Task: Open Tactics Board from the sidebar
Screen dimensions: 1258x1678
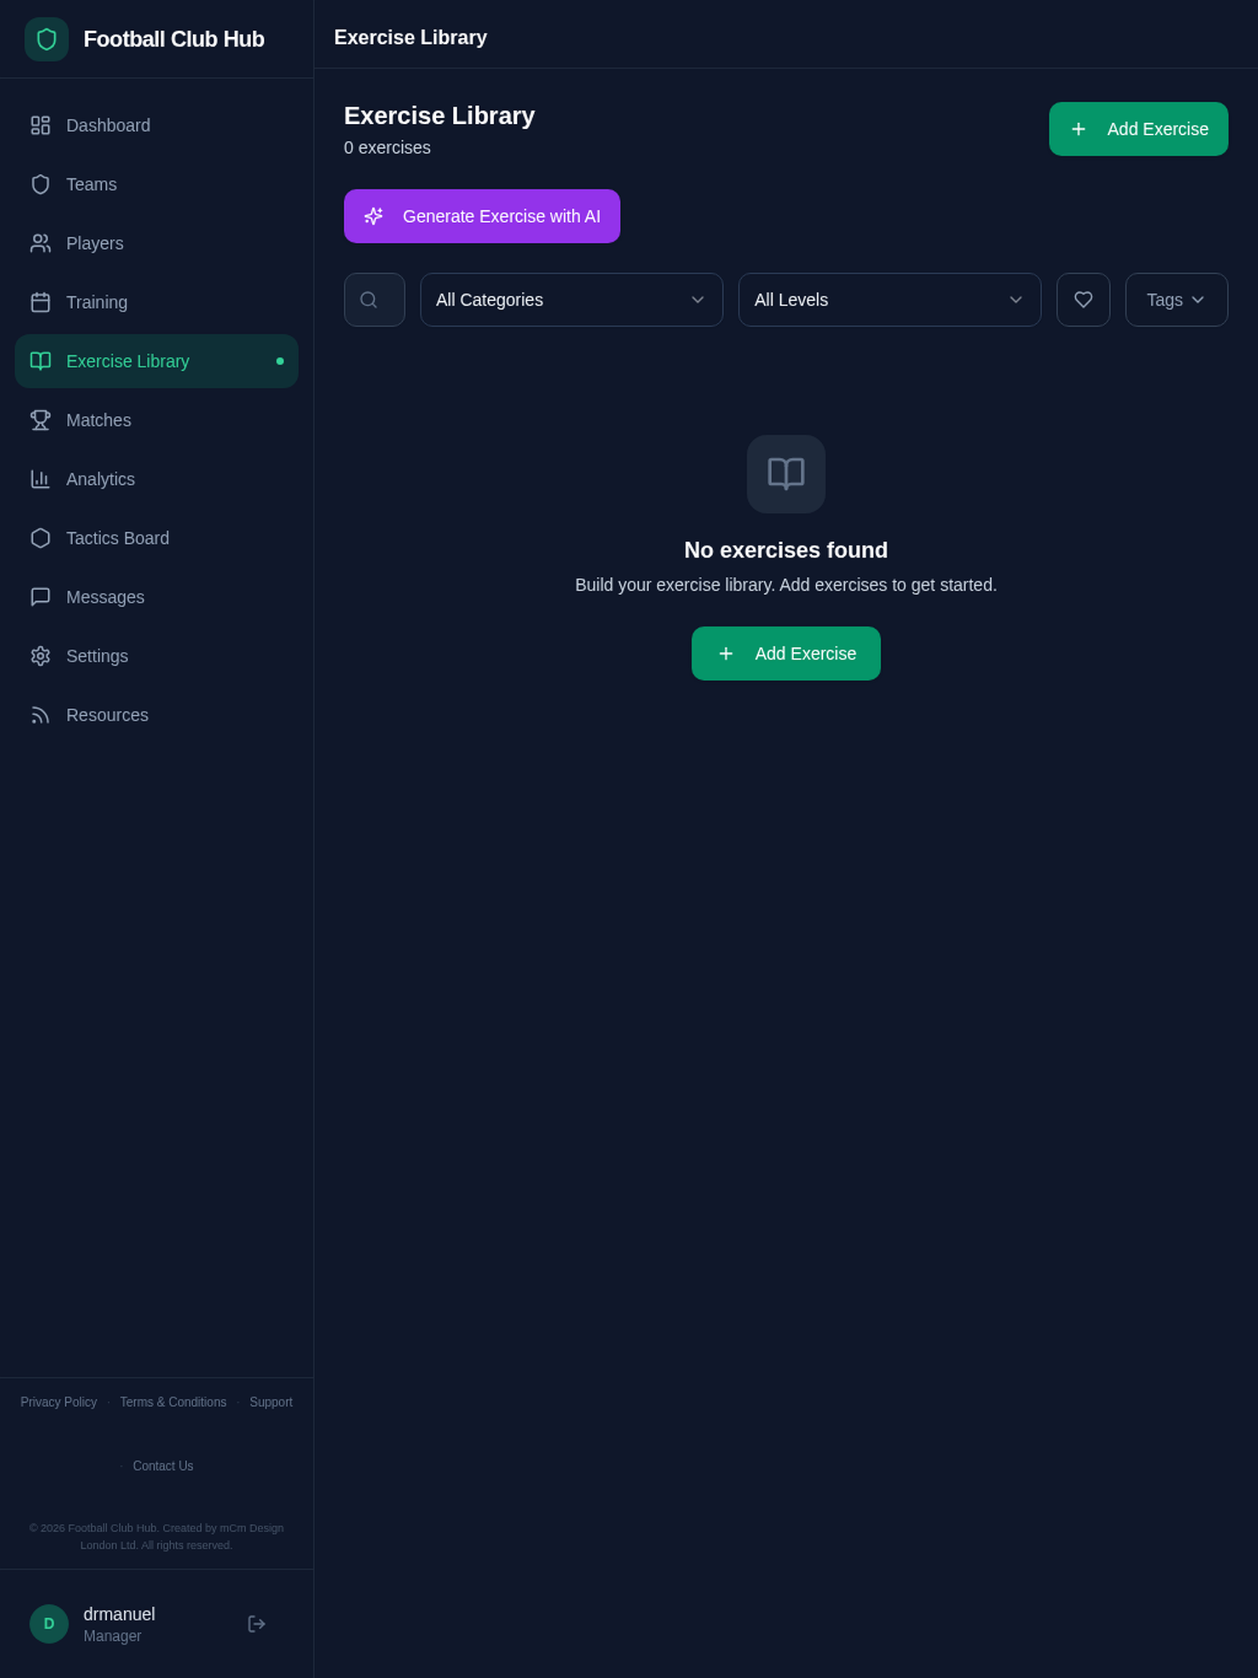Action: click(156, 538)
